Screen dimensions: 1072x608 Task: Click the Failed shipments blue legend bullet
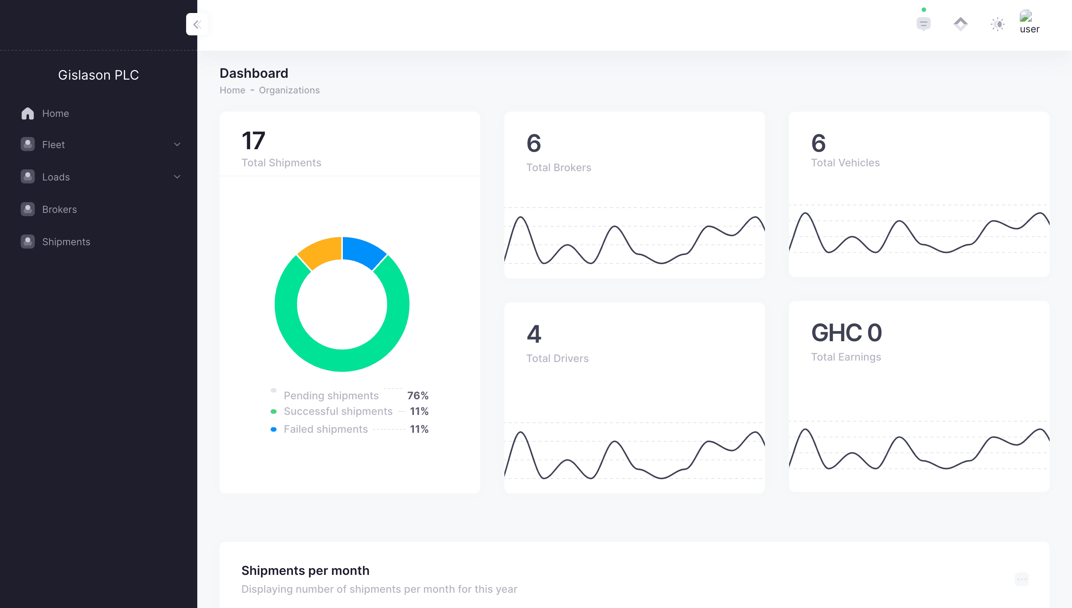tap(274, 429)
